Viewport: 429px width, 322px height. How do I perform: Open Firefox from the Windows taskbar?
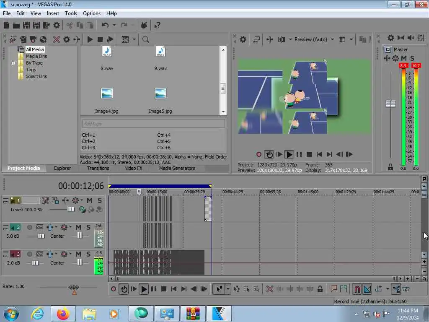(x=63, y=314)
